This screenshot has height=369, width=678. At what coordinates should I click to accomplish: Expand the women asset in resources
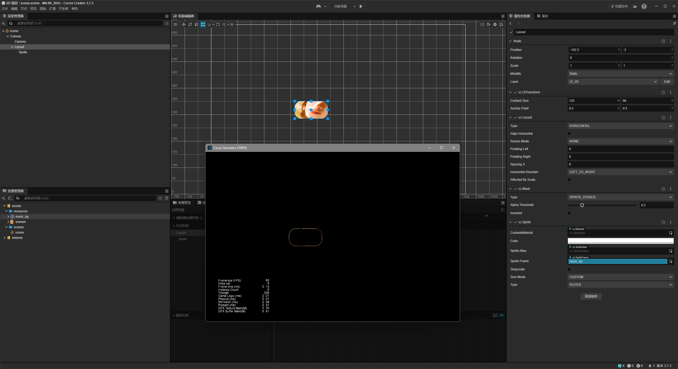coord(8,222)
